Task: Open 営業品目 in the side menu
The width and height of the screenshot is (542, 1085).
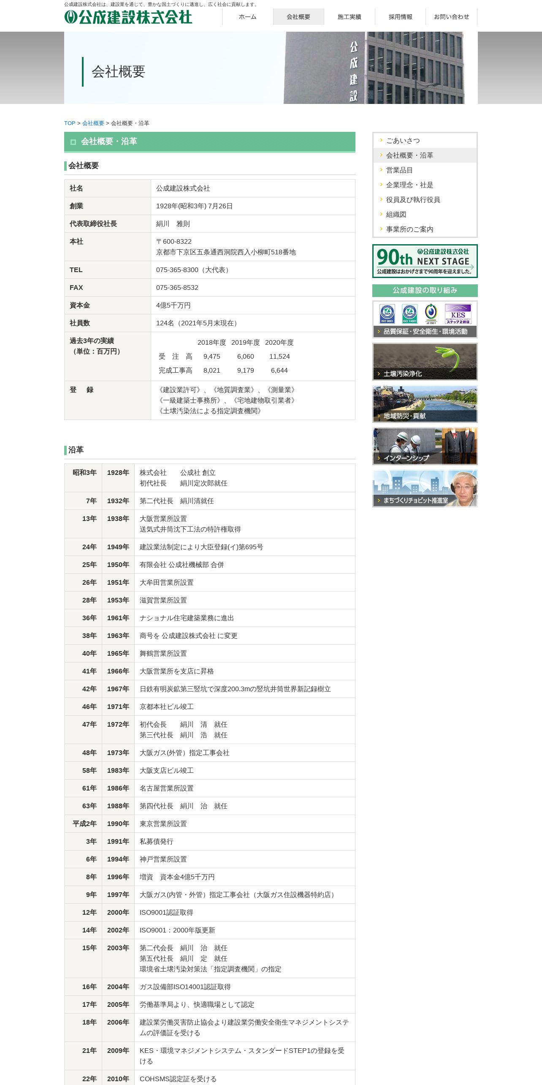Action: 425,170
